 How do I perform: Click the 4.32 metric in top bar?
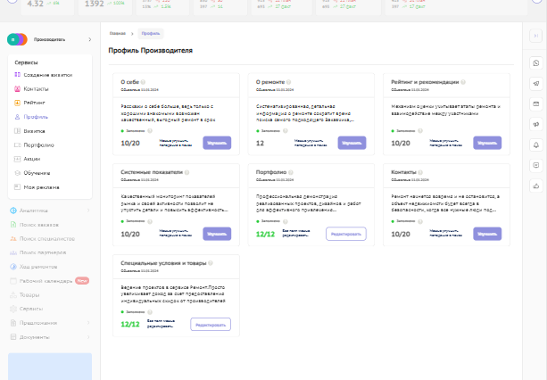[35, 4]
